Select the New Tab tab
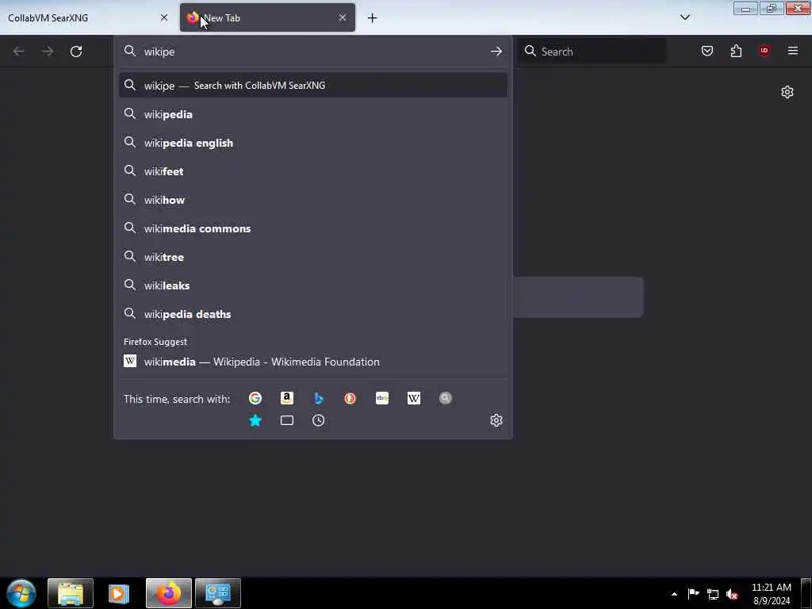 (267, 17)
